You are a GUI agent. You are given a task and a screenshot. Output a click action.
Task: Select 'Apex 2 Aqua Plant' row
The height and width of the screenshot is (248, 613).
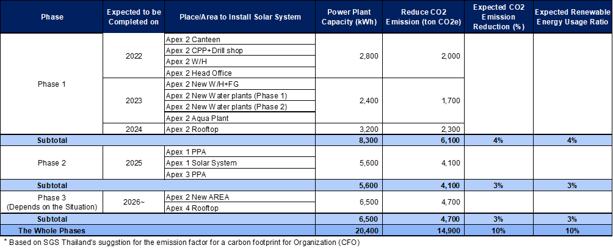tap(240, 118)
